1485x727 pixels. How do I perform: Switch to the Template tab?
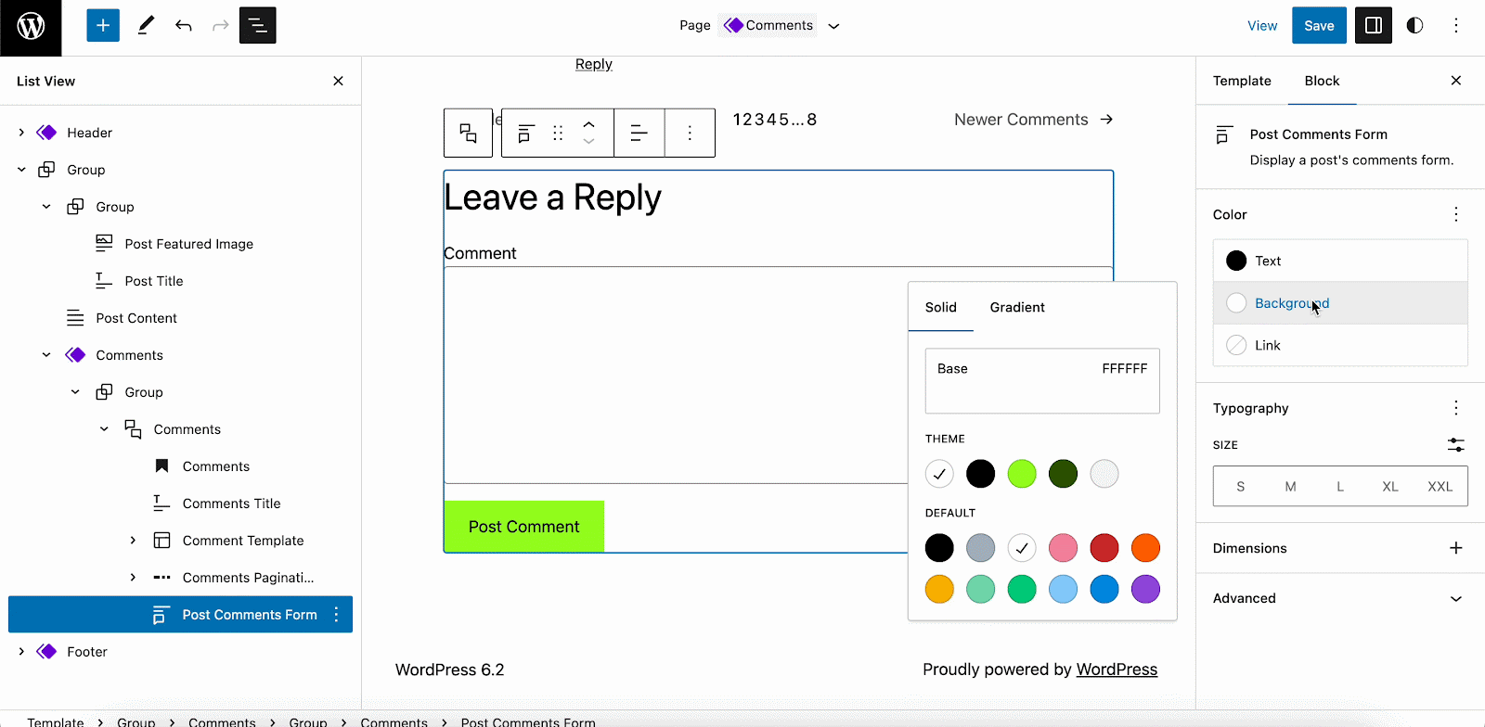pyautogui.click(x=1242, y=82)
